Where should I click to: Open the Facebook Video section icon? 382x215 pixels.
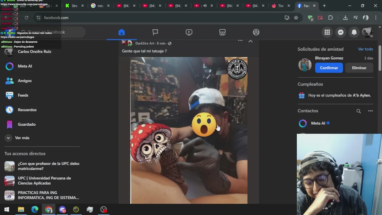[189, 32]
